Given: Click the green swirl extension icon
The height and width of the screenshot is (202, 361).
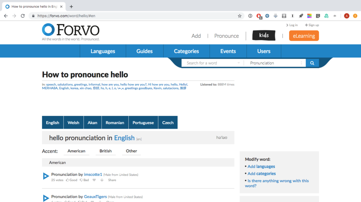Looking at the screenshot, I should (326, 16).
